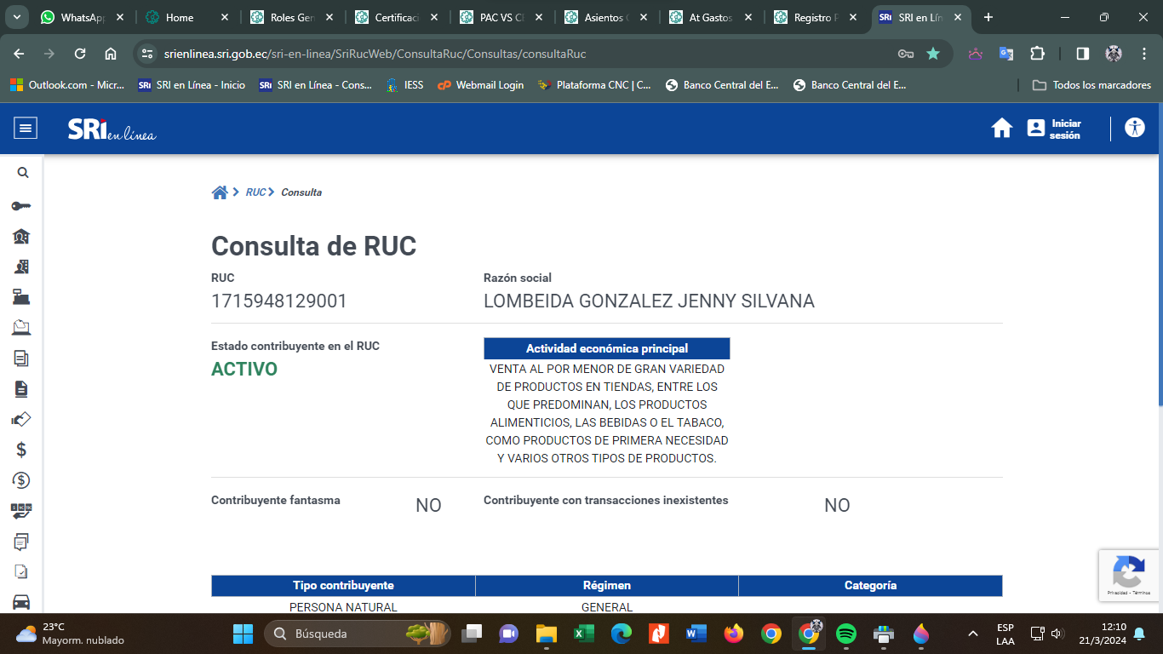Expand Todos los marcadores folder
The width and height of the screenshot is (1163, 654).
point(1091,85)
